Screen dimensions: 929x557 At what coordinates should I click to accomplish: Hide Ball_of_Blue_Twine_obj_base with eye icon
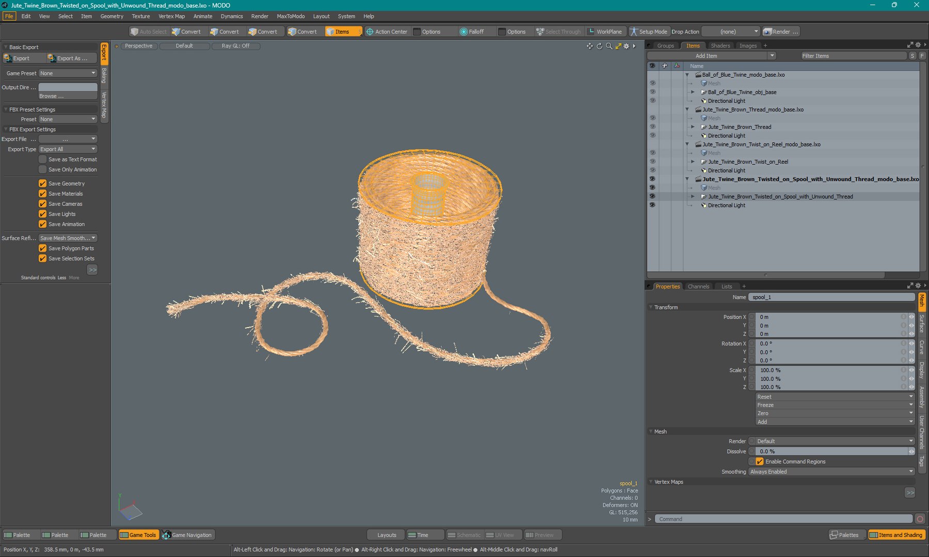(x=652, y=92)
